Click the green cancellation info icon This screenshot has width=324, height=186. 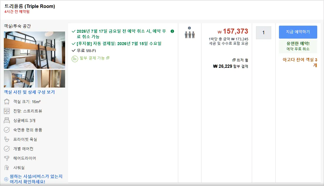click(172, 31)
